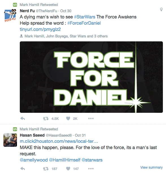Open more options on Nerd Fu tweet
The image size is (166, 174).
[91, 118]
